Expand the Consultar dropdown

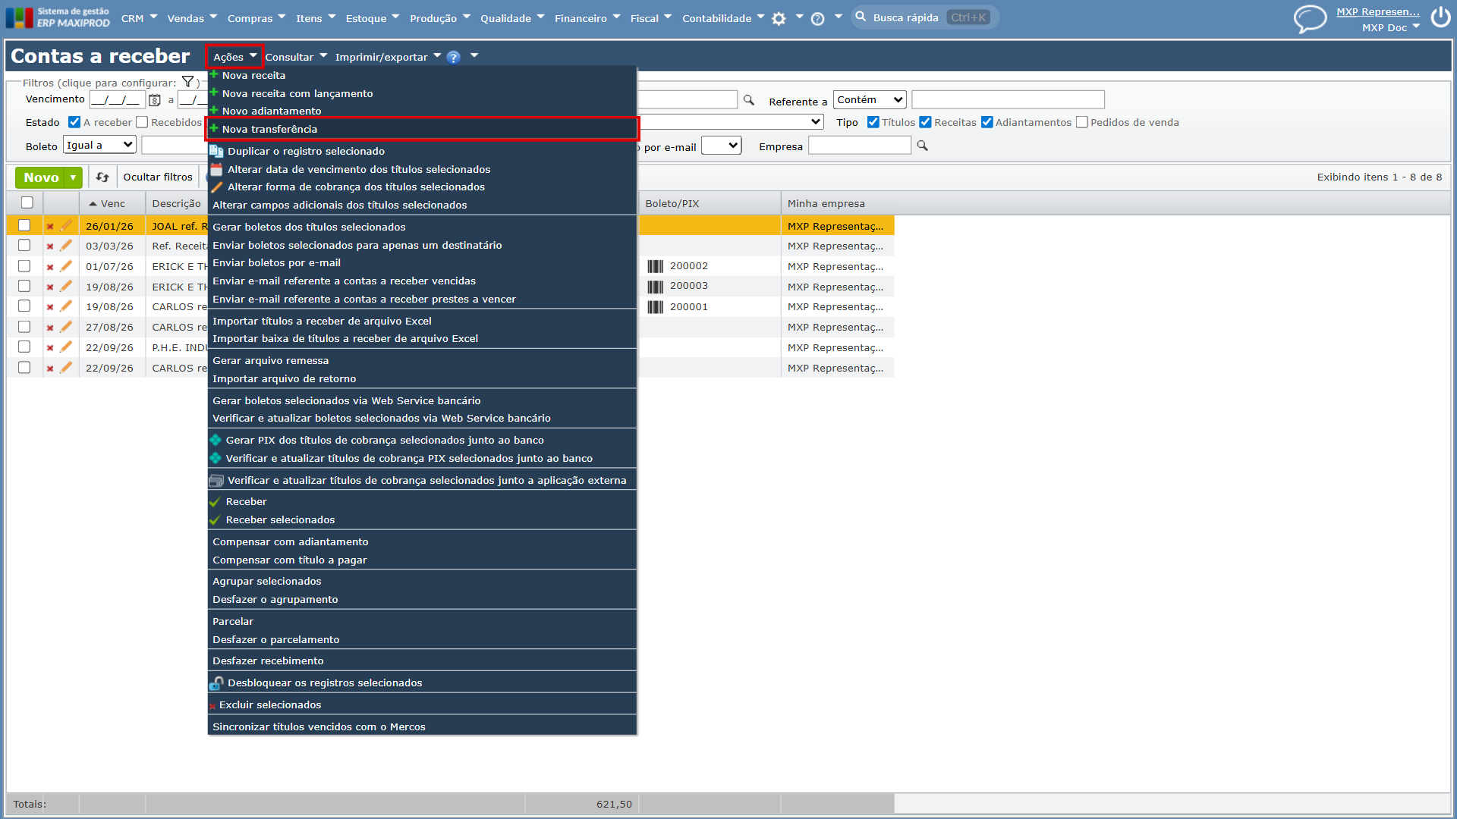point(296,57)
